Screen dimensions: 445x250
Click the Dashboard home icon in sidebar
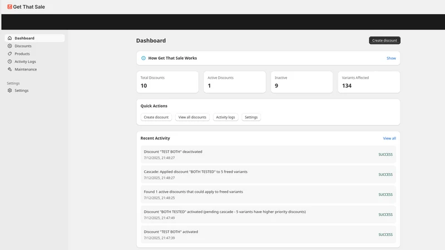point(9,38)
